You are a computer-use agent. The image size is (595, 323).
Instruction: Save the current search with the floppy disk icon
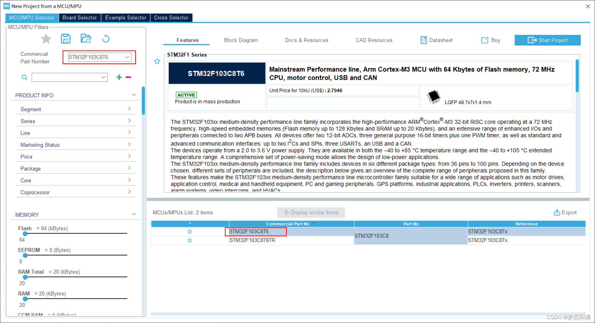[66, 39]
